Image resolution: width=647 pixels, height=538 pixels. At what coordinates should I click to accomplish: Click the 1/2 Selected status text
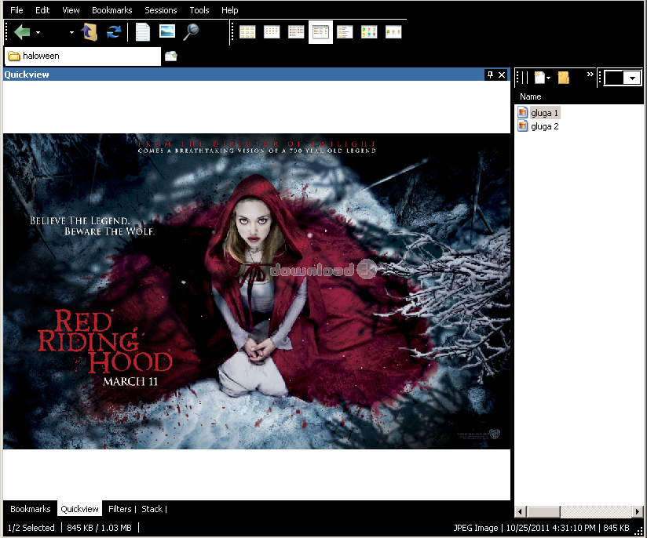tap(31, 528)
